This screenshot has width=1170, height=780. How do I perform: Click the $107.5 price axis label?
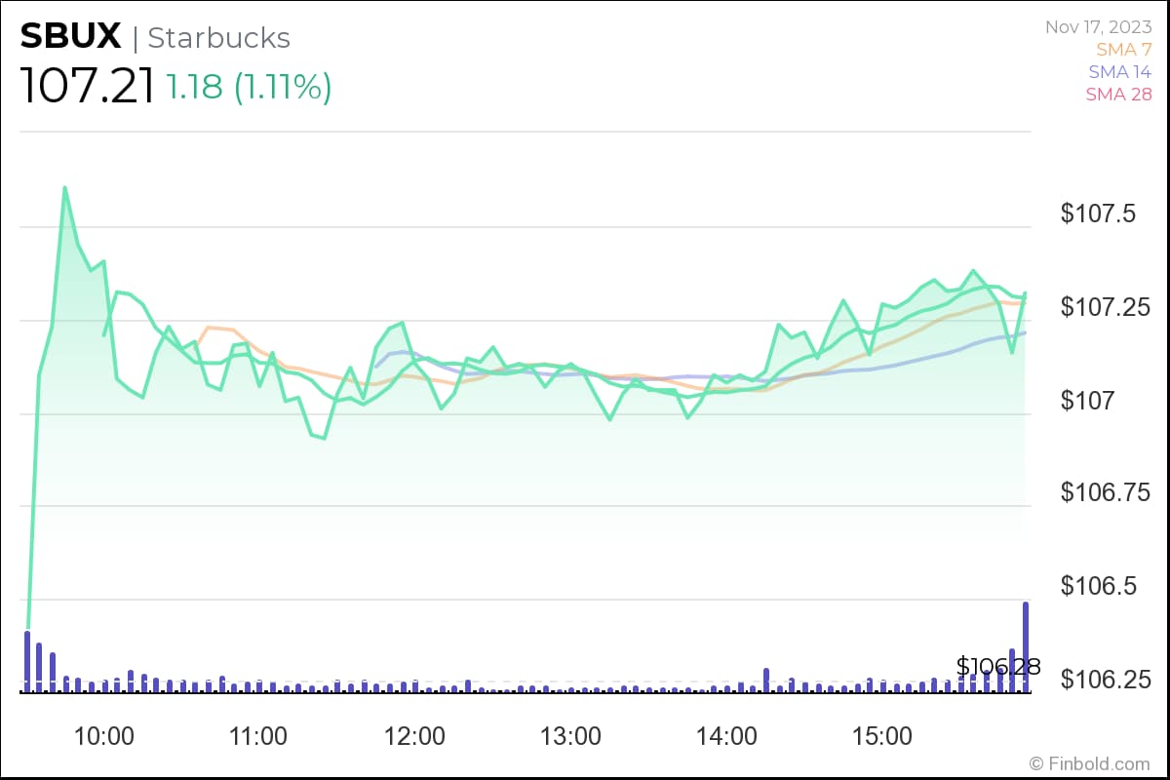tap(1100, 214)
